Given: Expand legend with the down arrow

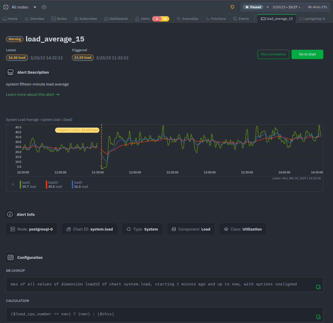Looking at the screenshot, I should [x=13, y=184].
